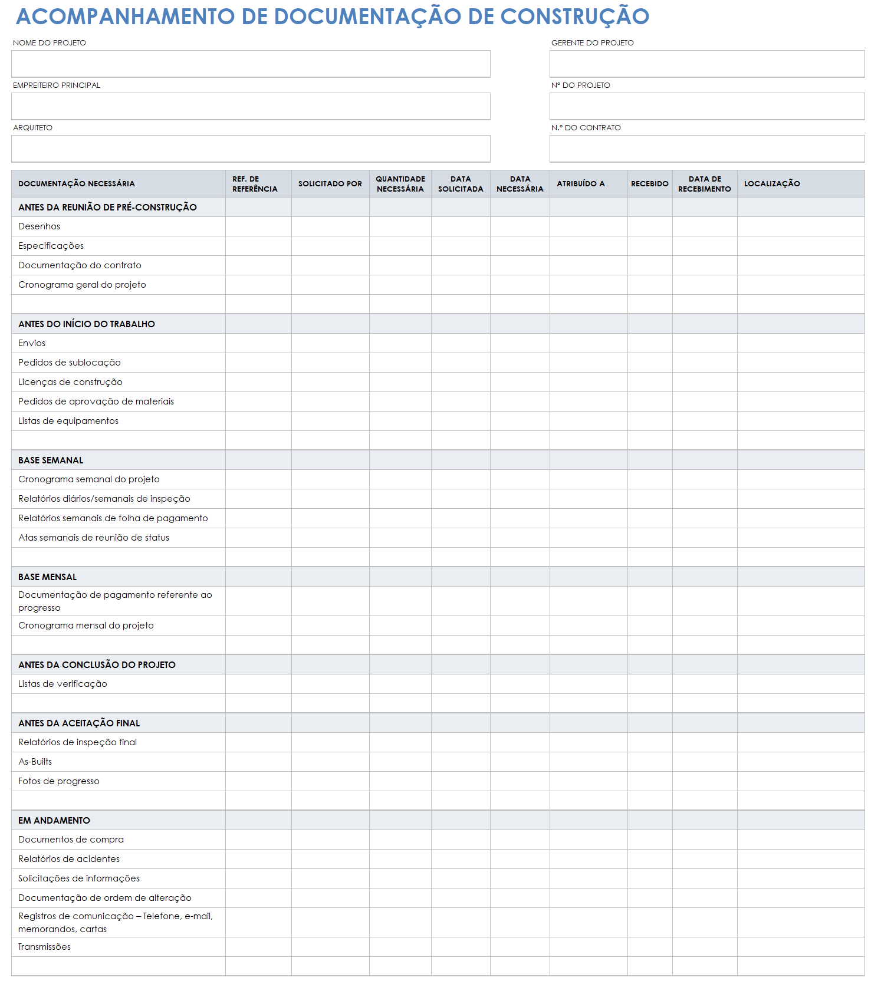Select the 'Data de Recebimento' column header

705,184
